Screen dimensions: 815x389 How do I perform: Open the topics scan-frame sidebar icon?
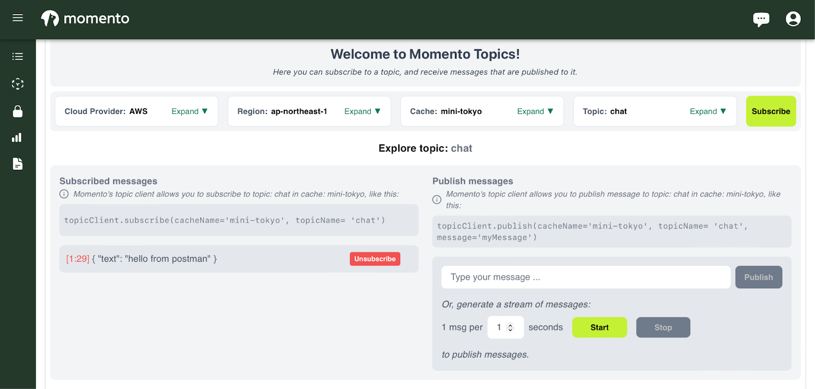click(x=18, y=84)
